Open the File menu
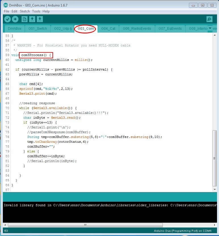The image size is (219, 236). [x=7, y=11]
